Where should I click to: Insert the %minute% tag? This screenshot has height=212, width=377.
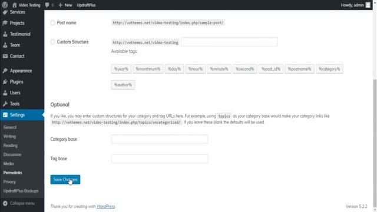pyautogui.click(x=219, y=69)
